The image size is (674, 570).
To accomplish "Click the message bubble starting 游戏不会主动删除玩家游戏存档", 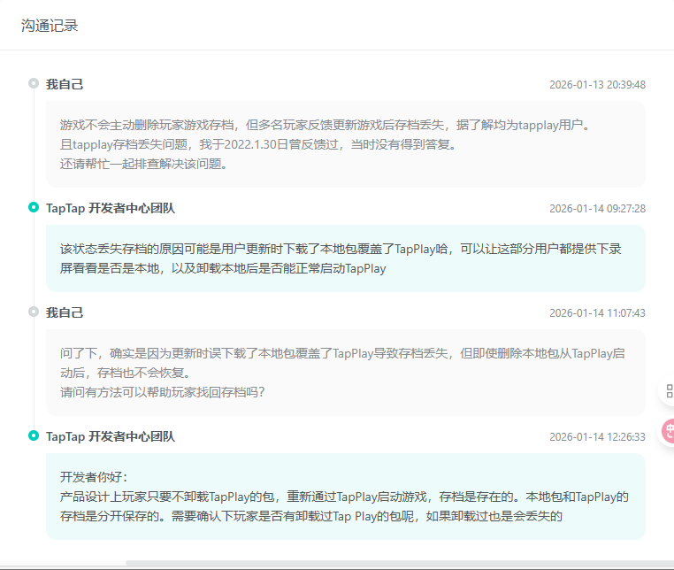I will point(345,143).
